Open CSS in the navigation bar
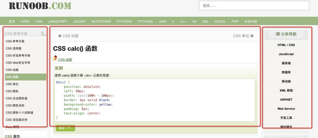 click(39, 21)
